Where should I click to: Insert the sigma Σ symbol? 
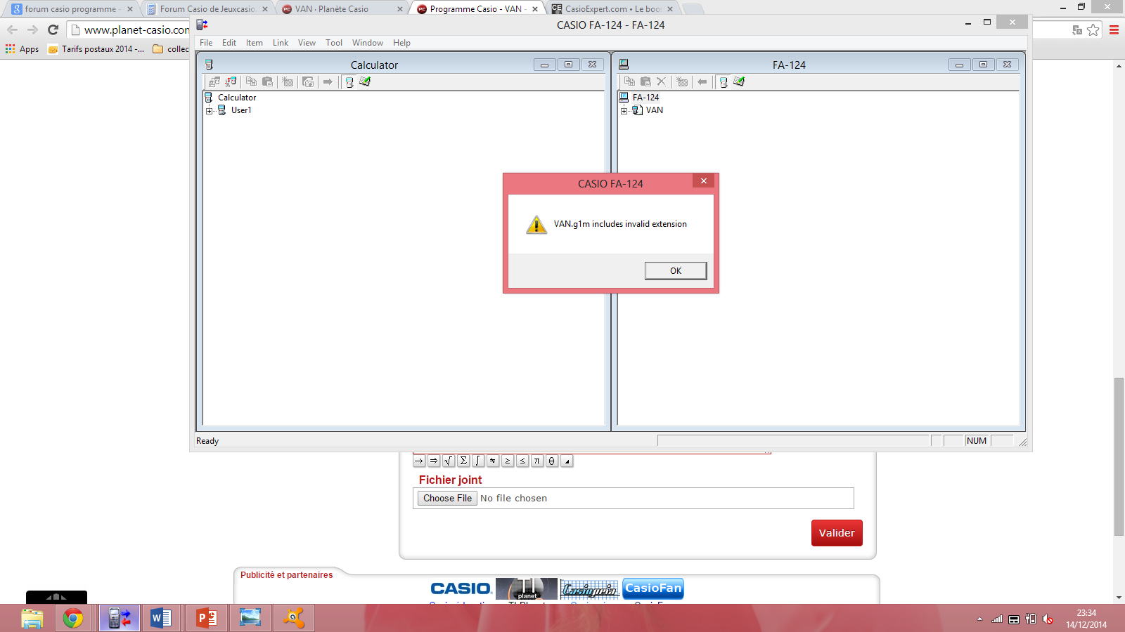point(463,461)
